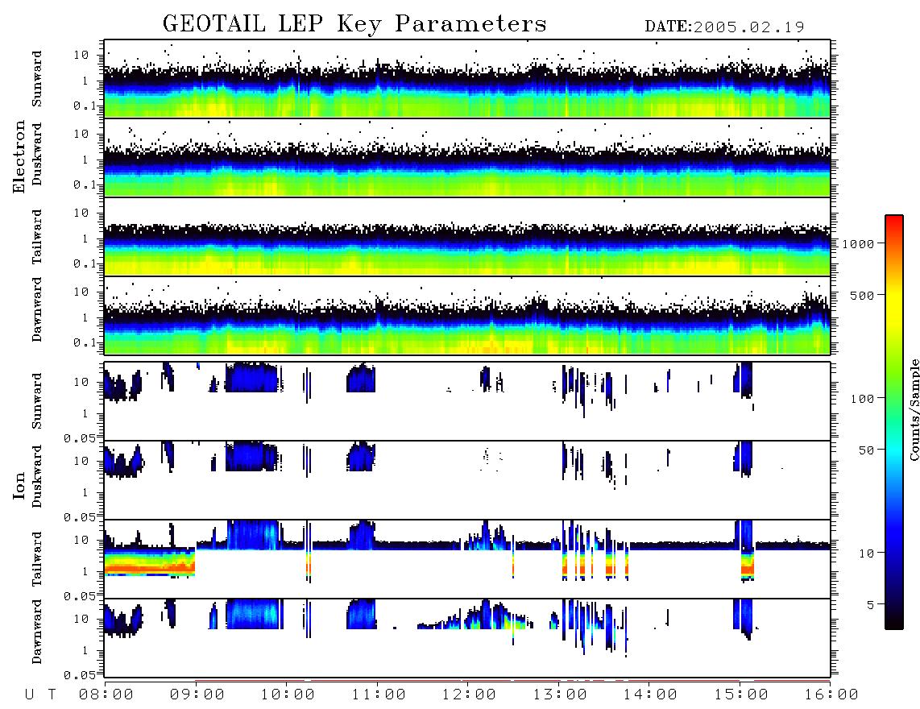Select the Ion "Sunward" panel label

pos(37,401)
